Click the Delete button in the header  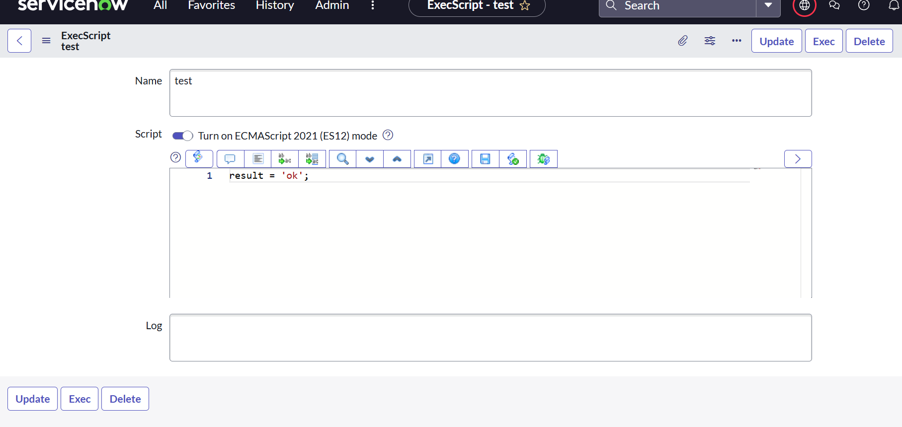coord(869,41)
